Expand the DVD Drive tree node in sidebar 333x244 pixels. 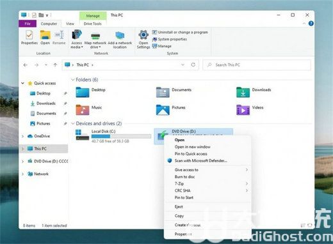click(22, 162)
